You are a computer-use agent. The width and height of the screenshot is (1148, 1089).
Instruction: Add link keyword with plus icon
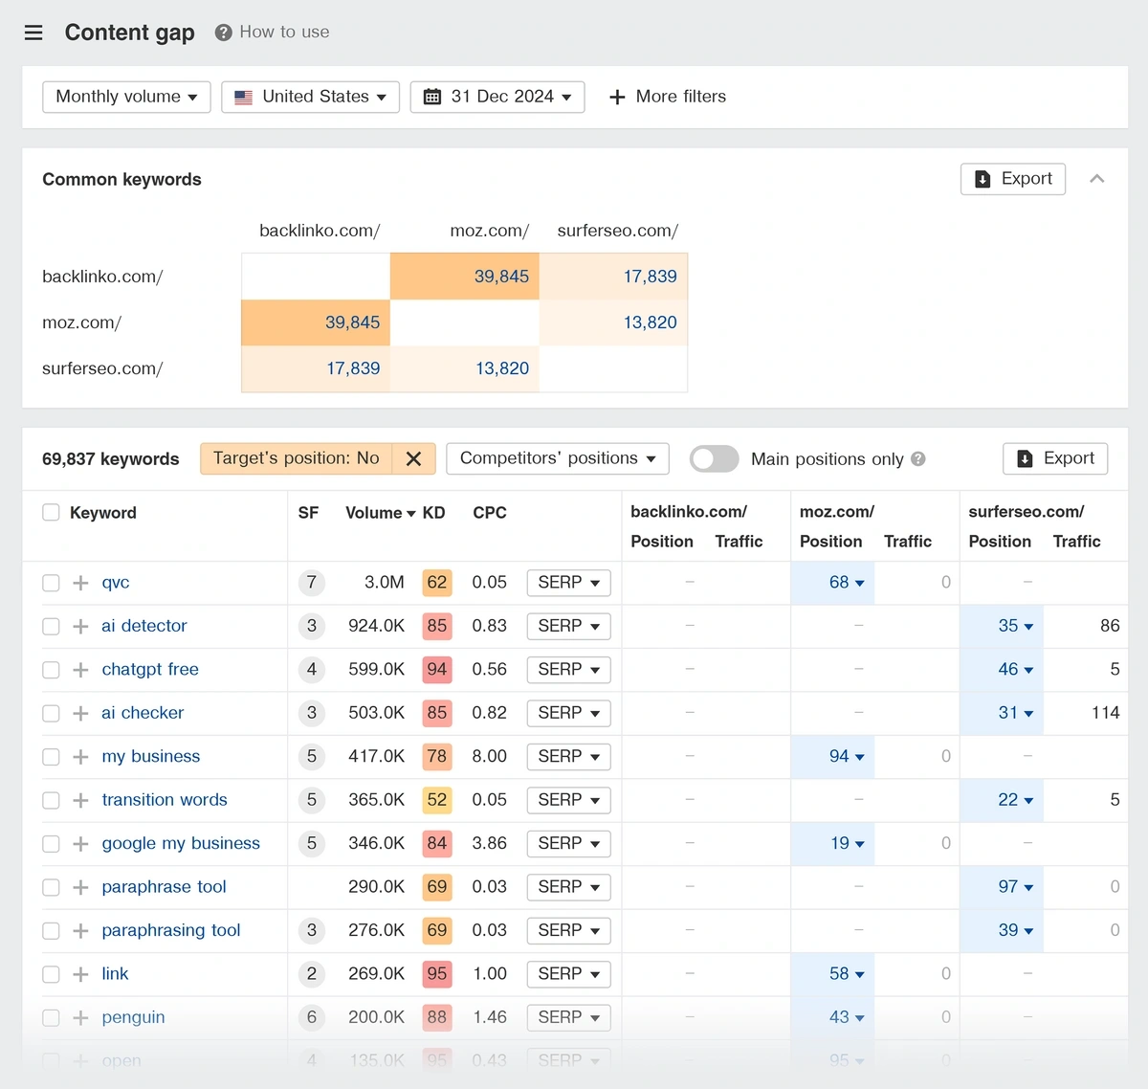pyautogui.click(x=80, y=974)
